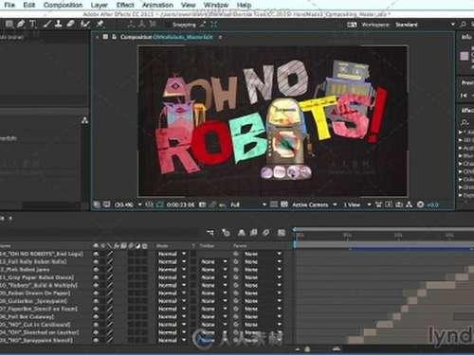Viewport: 474px width, 355px height.
Task: Select the Rectangle shape tool
Action: tap(9, 24)
